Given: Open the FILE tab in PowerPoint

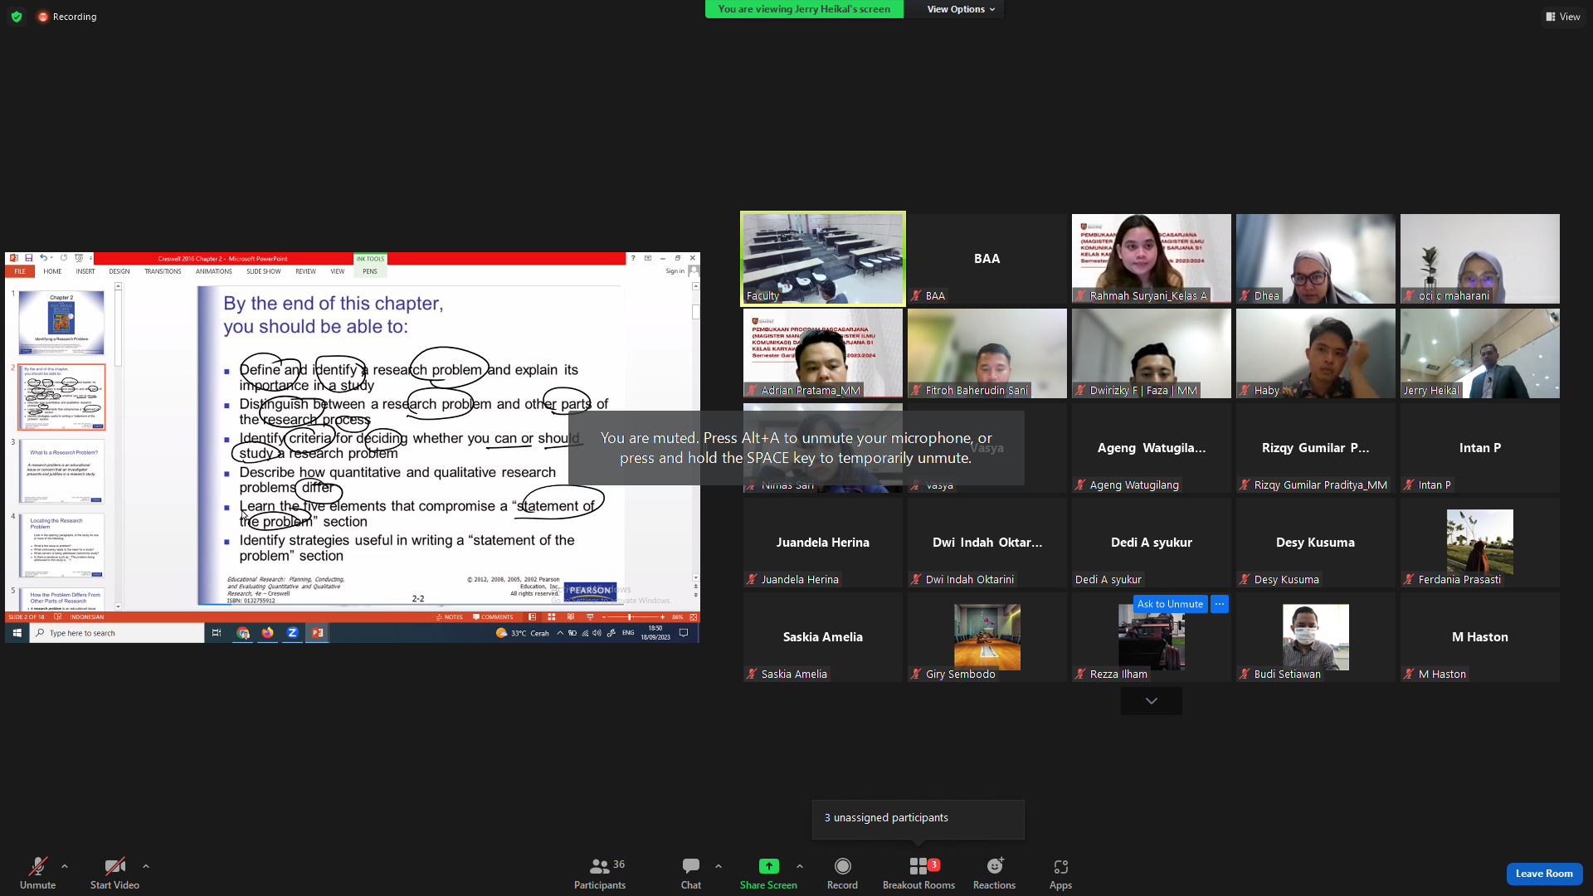Looking at the screenshot, I should [20, 271].
